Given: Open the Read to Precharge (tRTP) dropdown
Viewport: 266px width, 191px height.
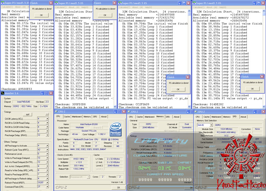Looking at the screenshot, I should pos(47,174).
